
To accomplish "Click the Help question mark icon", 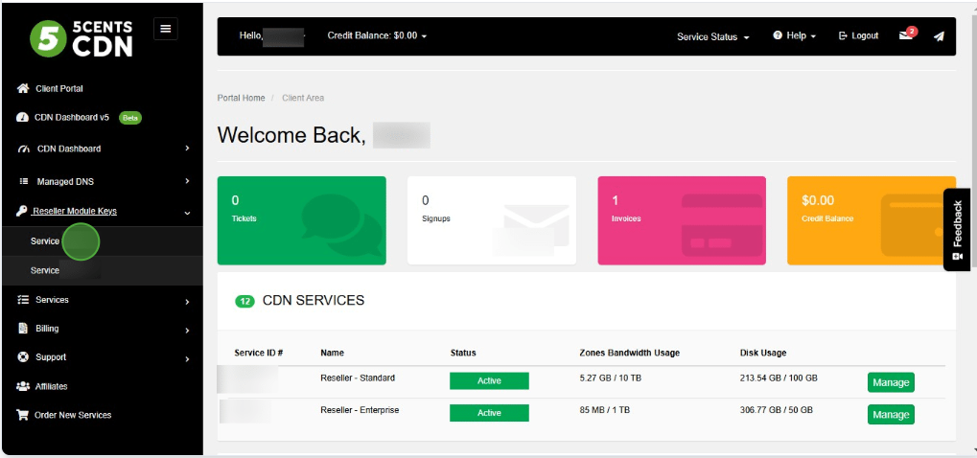I will tap(777, 35).
